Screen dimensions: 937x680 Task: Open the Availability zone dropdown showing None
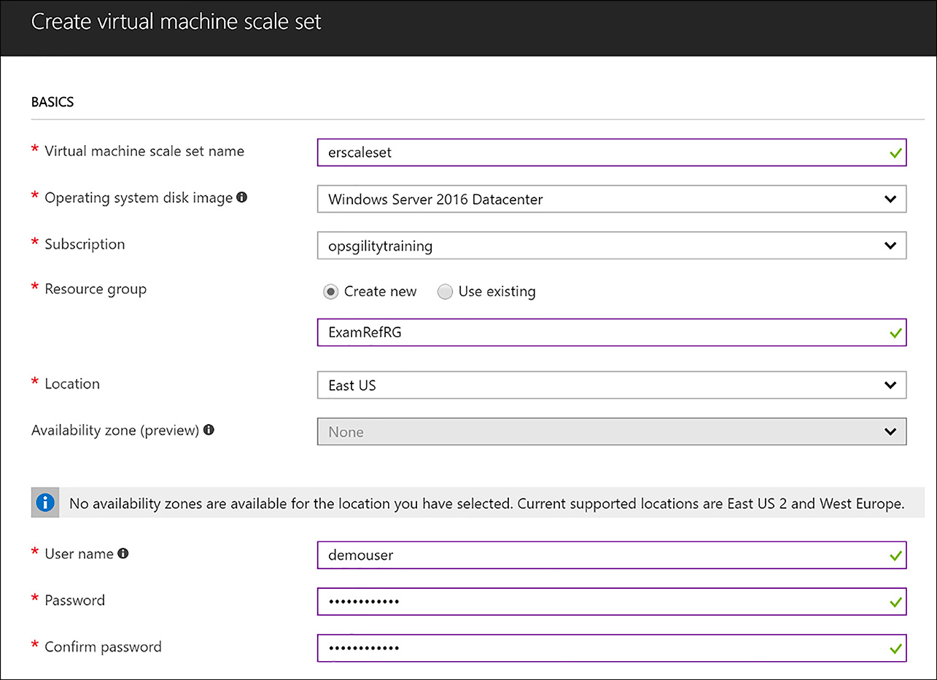(x=612, y=431)
